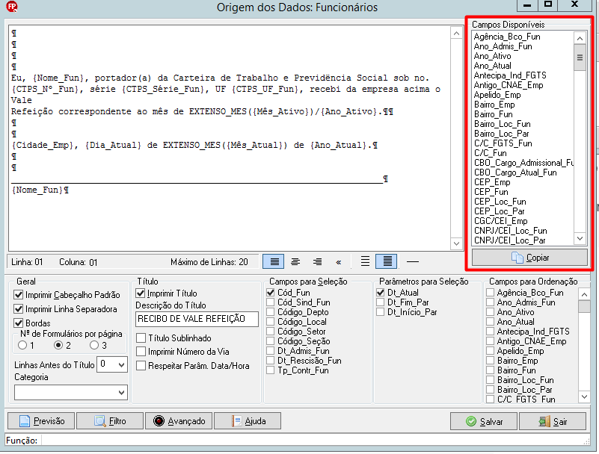Open Avançado options

pos(179,421)
